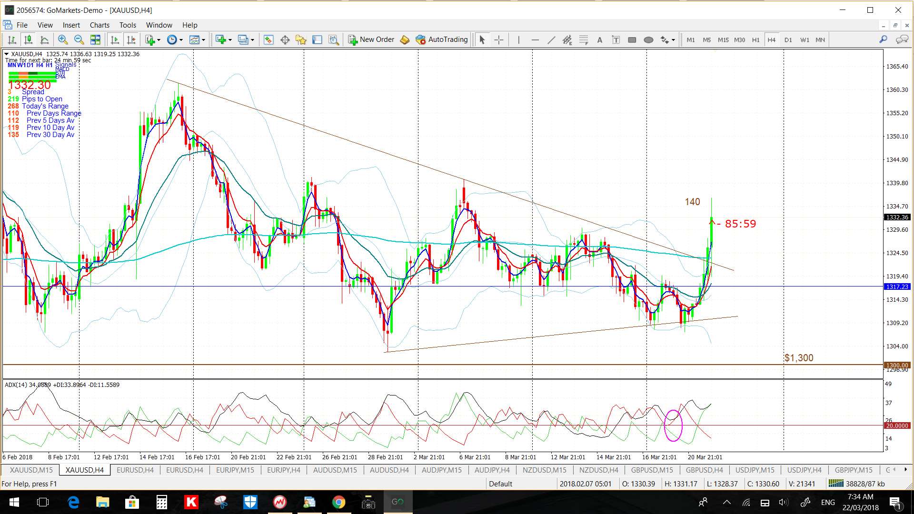Expand the New Chart dropdown arrow
914x514 pixels.
point(230,40)
